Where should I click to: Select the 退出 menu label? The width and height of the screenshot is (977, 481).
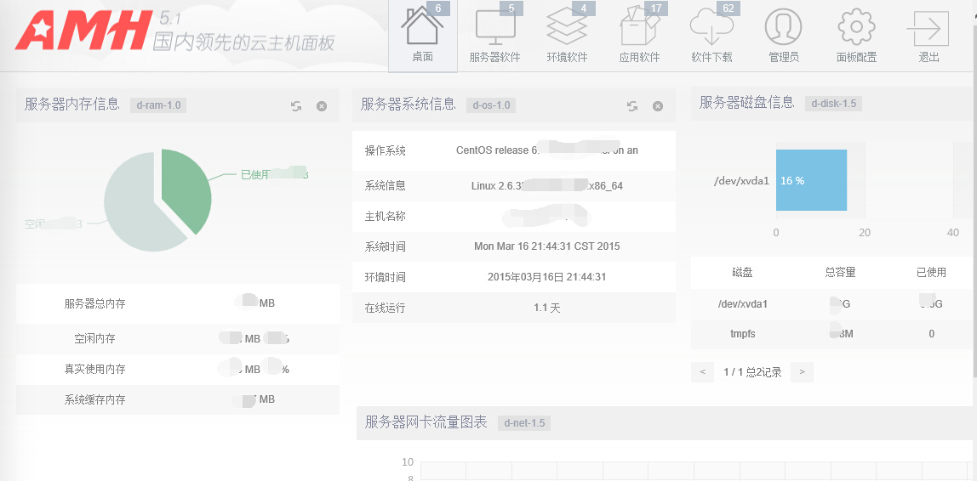[929, 57]
